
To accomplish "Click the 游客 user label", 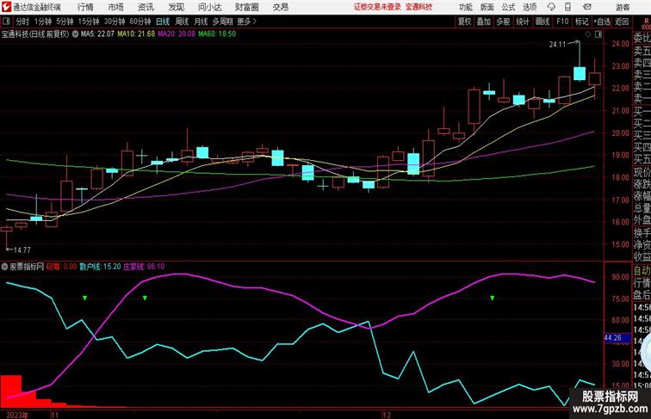I will coord(623,7).
